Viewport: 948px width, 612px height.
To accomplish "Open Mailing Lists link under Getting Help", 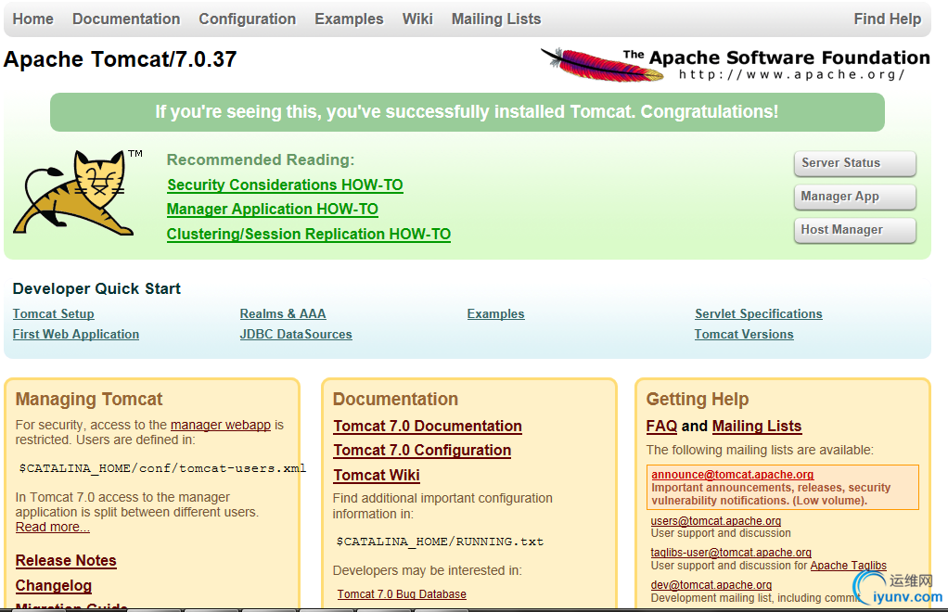I will tap(757, 426).
